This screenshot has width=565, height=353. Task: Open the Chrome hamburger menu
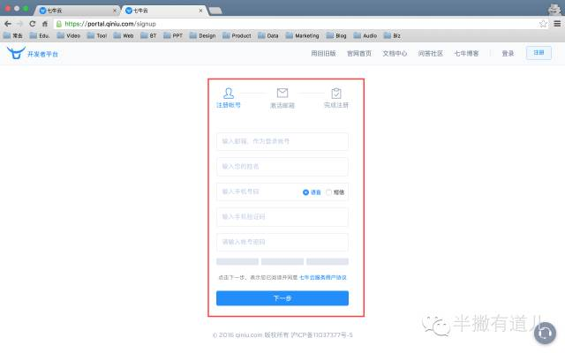555,23
